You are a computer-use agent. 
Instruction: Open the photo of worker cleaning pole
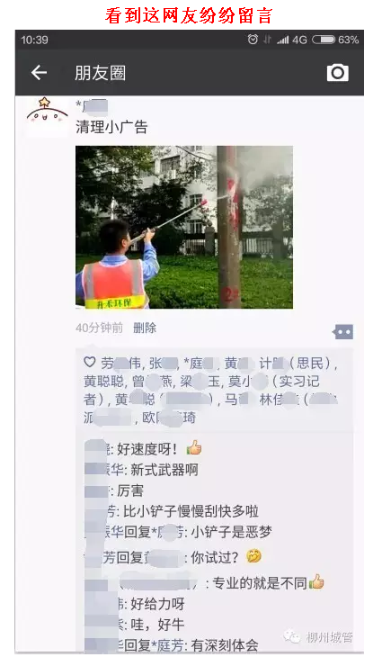click(184, 227)
